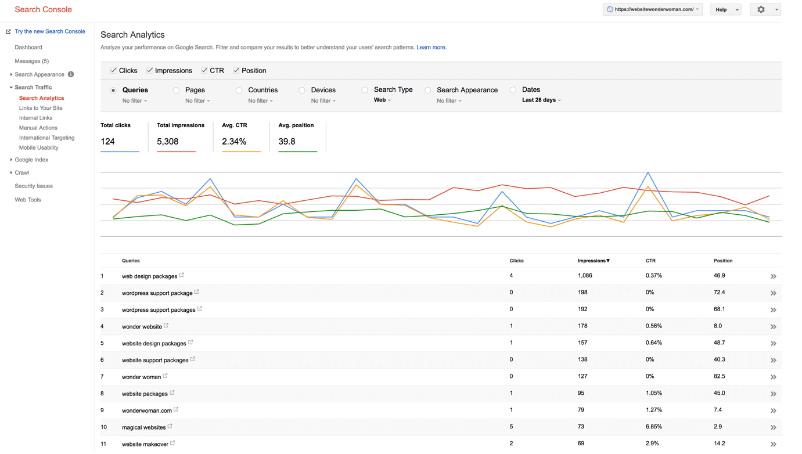Screen dimensions: 802x454
Task: Open external link icon for website packages
Action: pyautogui.click(x=172, y=393)
